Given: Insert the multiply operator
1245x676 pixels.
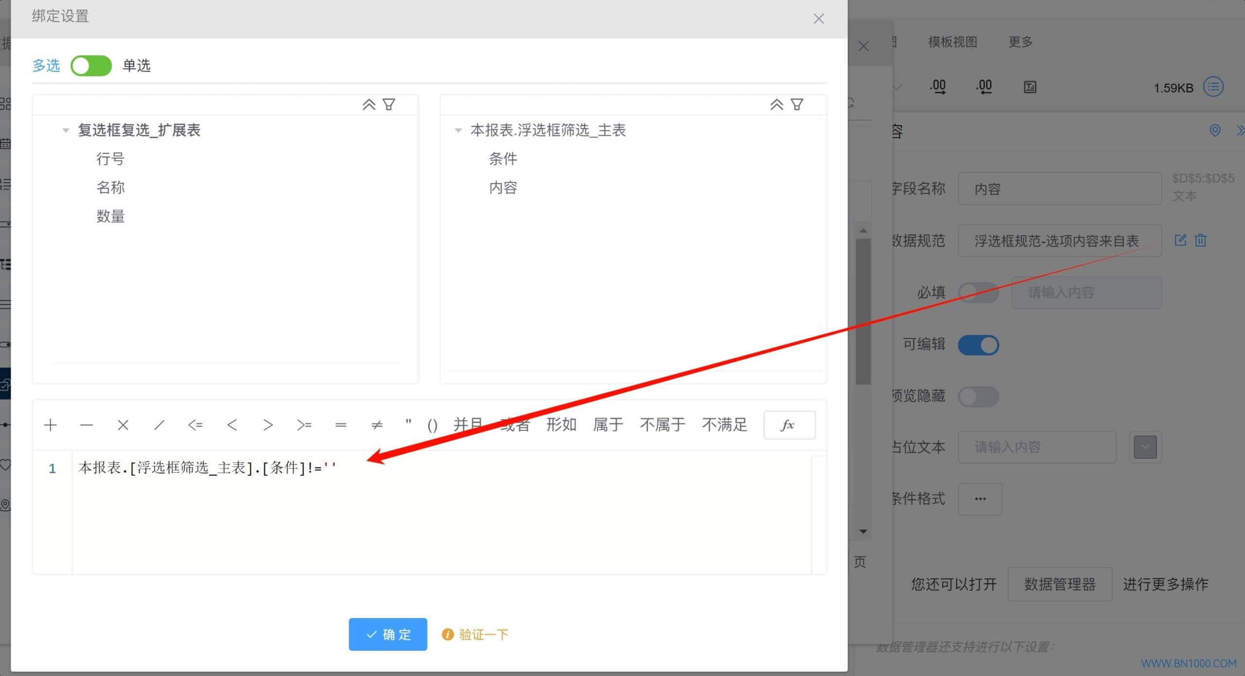Looking at the screenshot, I should click(x=123, y=425).
